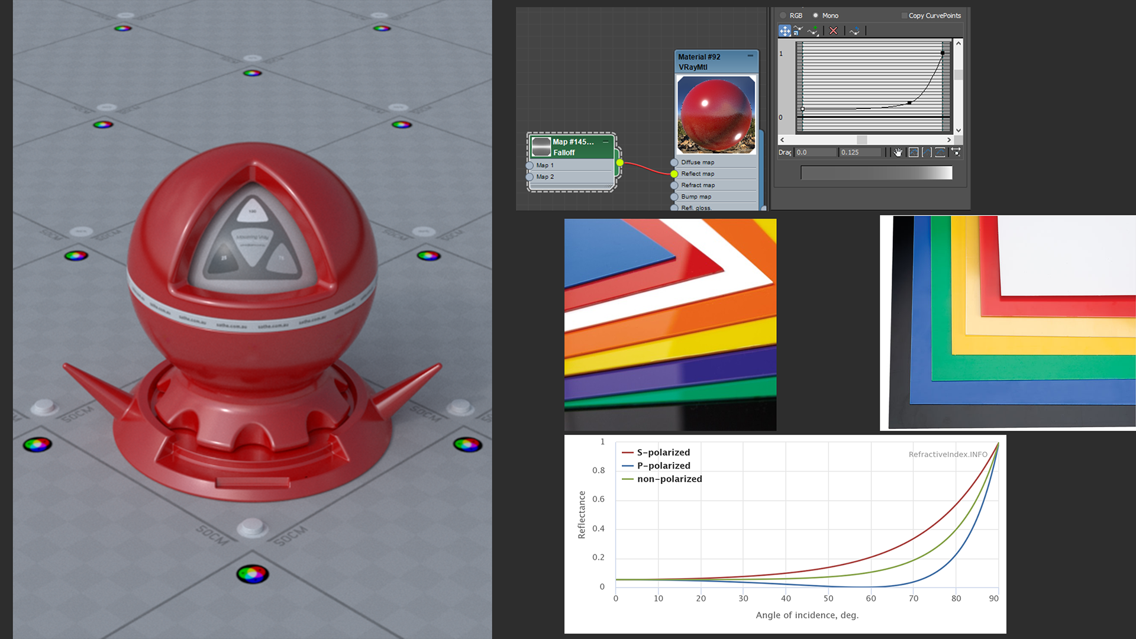Click the Zoom horizontal extents icon
Screen dimensions: 1136x639
(927, 153)
